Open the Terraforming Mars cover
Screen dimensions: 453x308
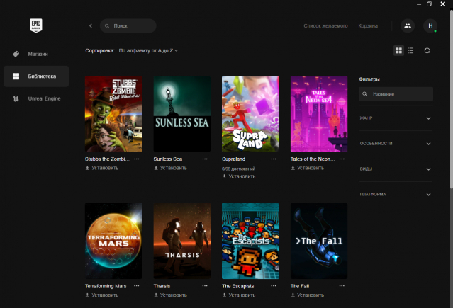click(x=113, y=241)
